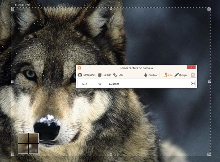Click the bottom-right selection corner handle
Viewport: 220px width, 162px height.
pos(209,154)
